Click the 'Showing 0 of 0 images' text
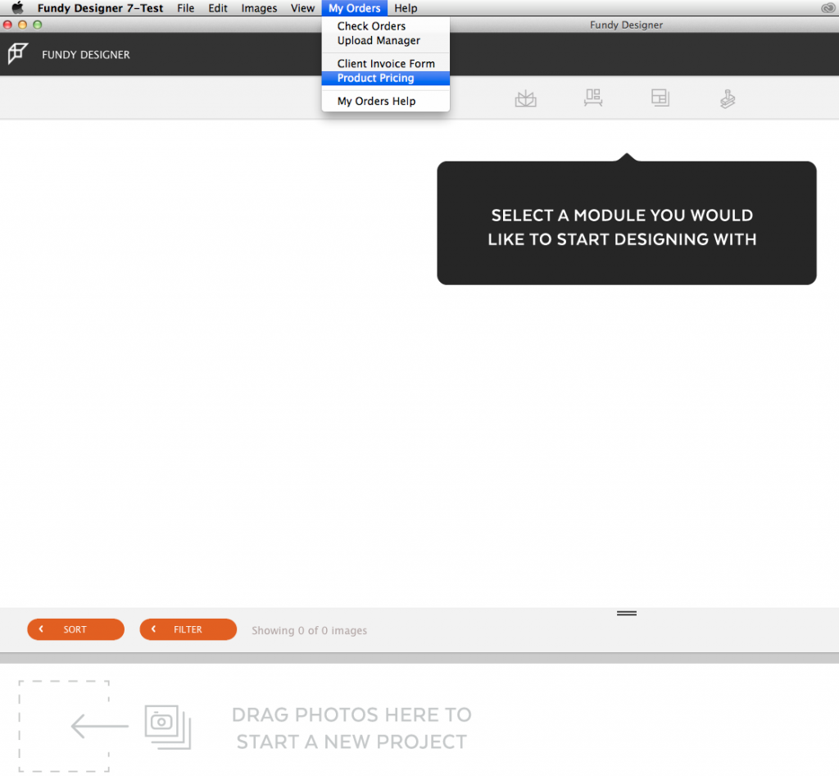The image size is (839, 776). point(309,630)
